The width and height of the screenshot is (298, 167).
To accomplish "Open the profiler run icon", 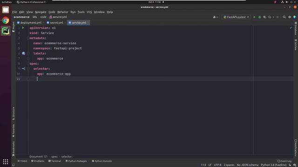I will pyautogui.click(x=270, y=17).
